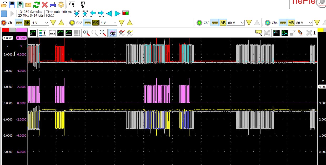Toggle Ch3 coupling button
This screenshot has height=165, width=326.
point(215,23)
